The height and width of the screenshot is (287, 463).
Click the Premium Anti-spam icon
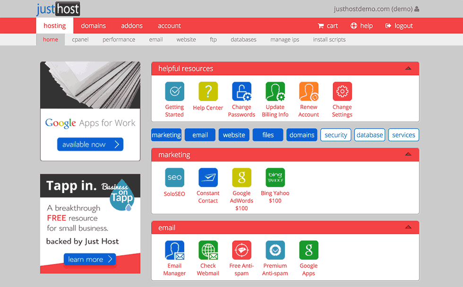(x=275, y=250)
